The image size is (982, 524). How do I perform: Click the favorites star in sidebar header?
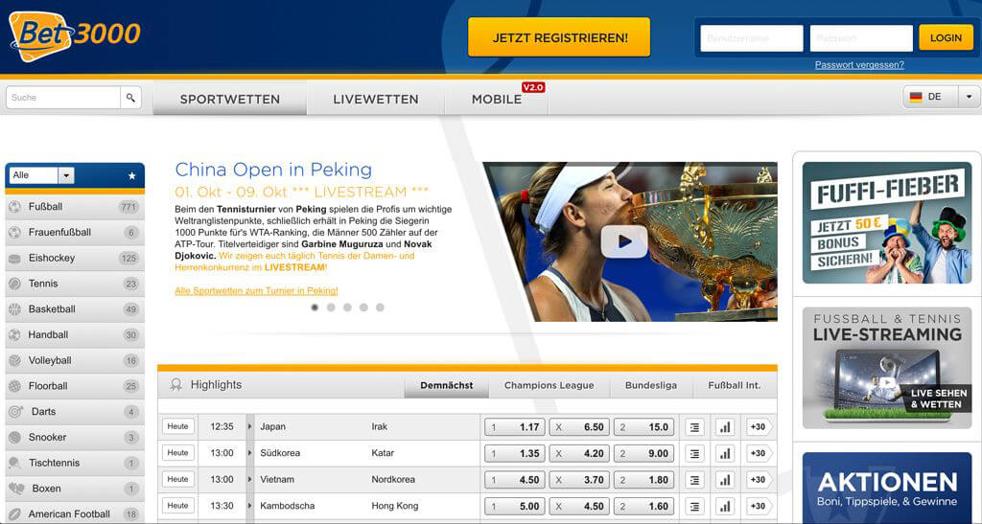(131, 175)
